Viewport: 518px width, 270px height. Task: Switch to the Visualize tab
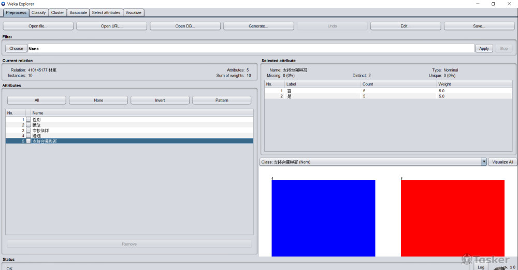(133, 12)
